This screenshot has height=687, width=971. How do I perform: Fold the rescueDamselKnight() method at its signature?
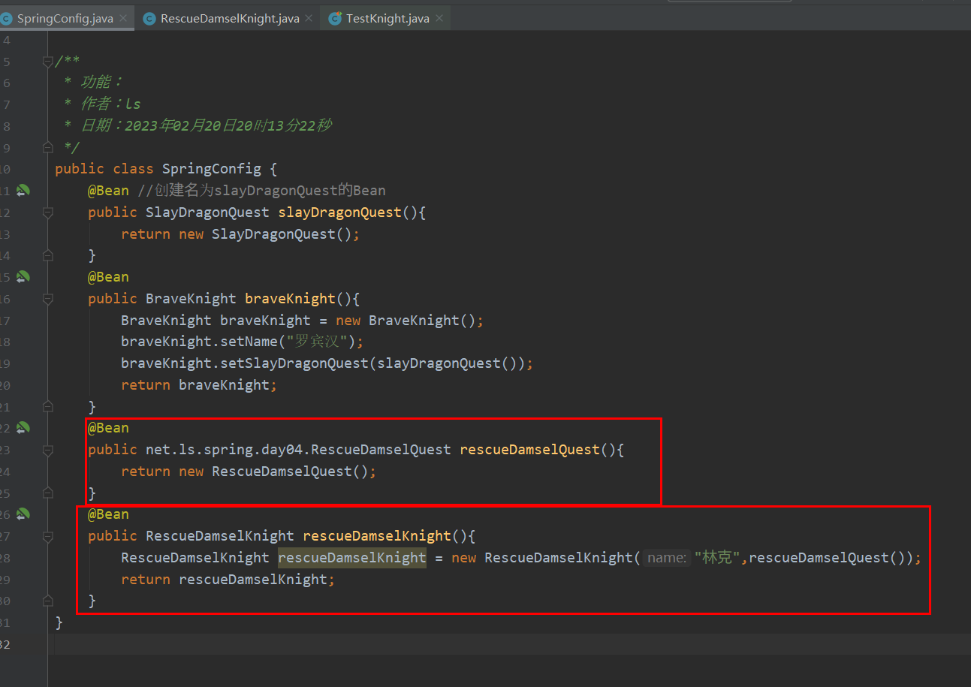tap(48, 536)
